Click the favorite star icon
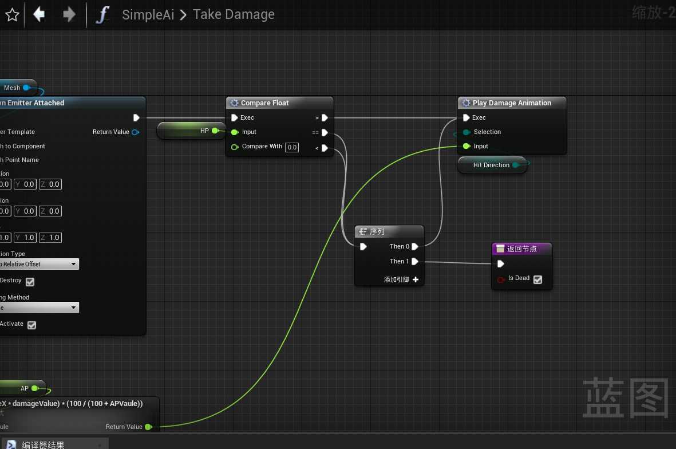 coord(12,15)
